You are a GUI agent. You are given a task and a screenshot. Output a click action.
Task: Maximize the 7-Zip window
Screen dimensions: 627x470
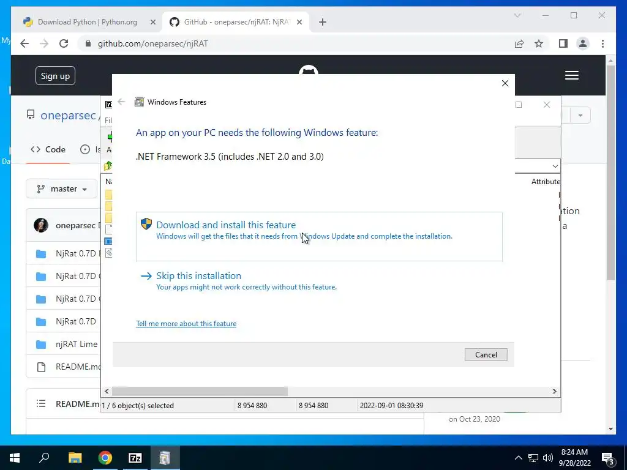[x=519, y=105]
